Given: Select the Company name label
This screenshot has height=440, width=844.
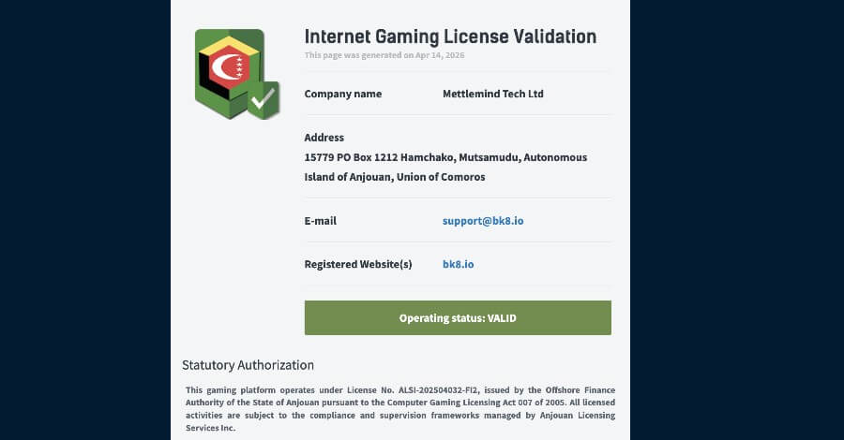Looking at the screenshot, I should click(x=343, y=94).
